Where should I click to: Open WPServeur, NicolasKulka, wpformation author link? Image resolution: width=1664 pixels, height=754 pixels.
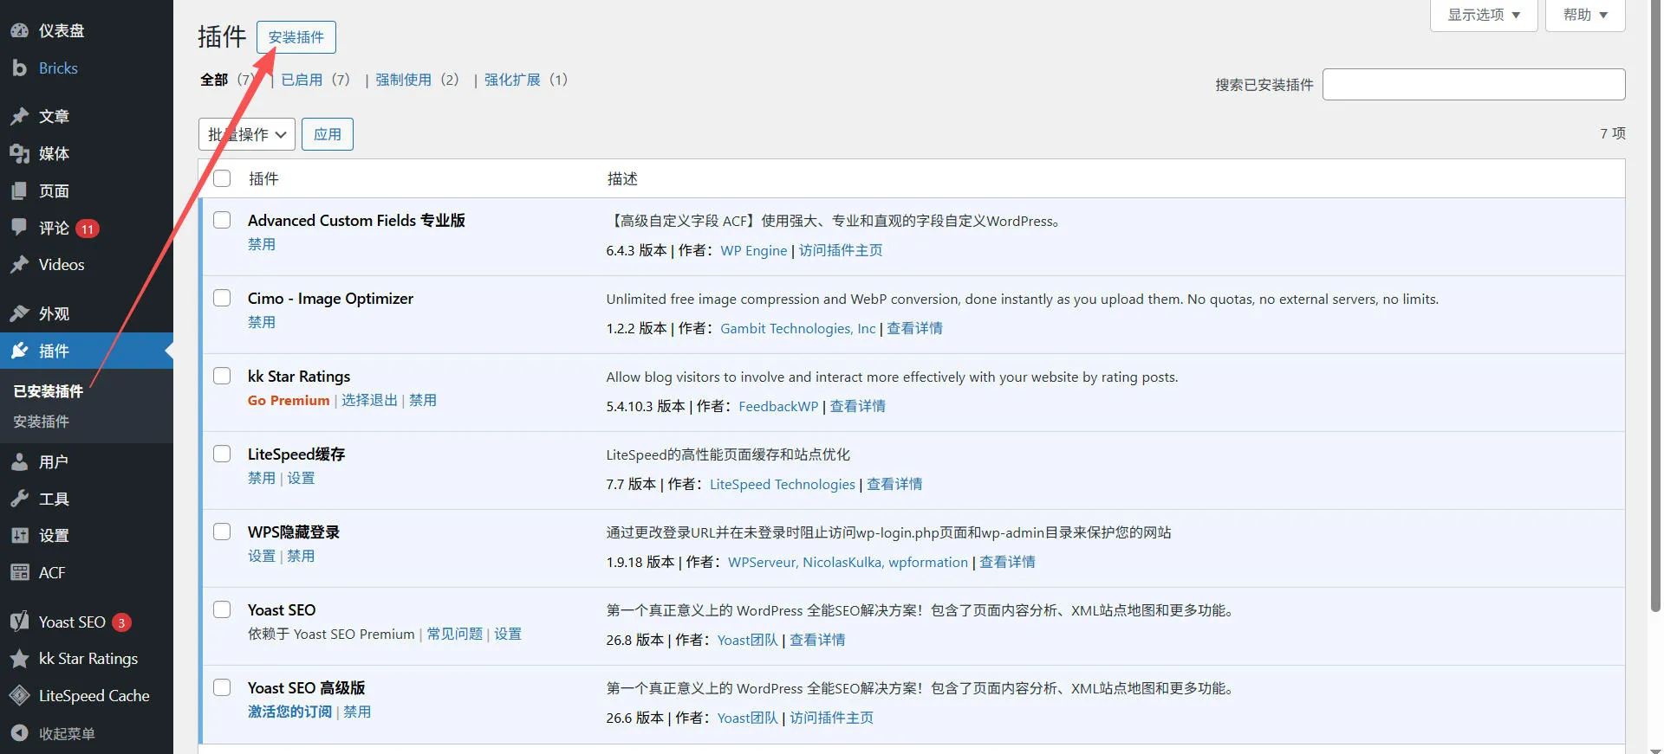[848, 562]
